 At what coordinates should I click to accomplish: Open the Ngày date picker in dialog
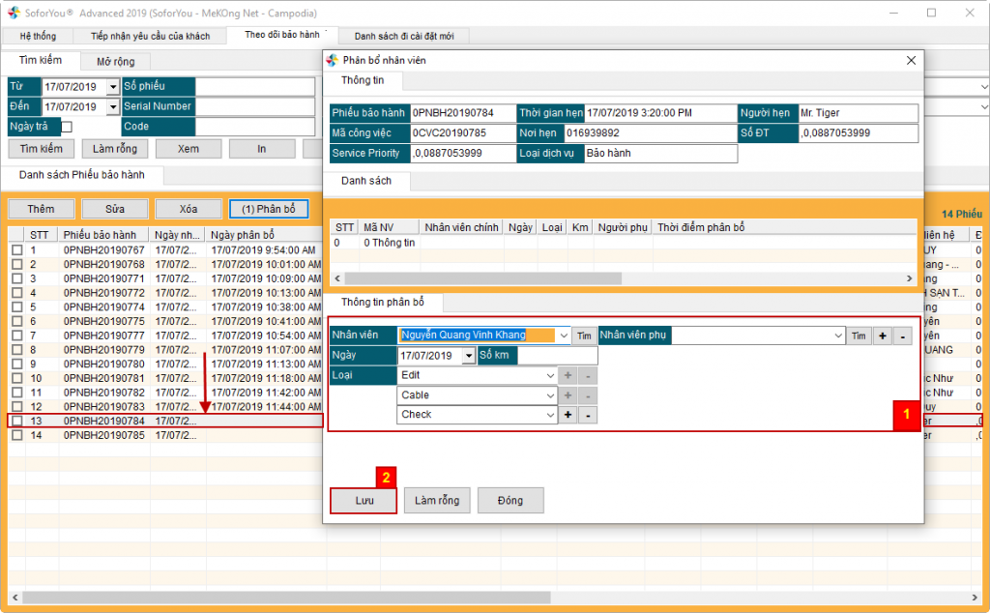tap(469, 356)
